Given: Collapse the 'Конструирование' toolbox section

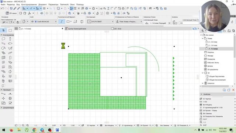Looking at the screenshot, I should tap(1, 35).
